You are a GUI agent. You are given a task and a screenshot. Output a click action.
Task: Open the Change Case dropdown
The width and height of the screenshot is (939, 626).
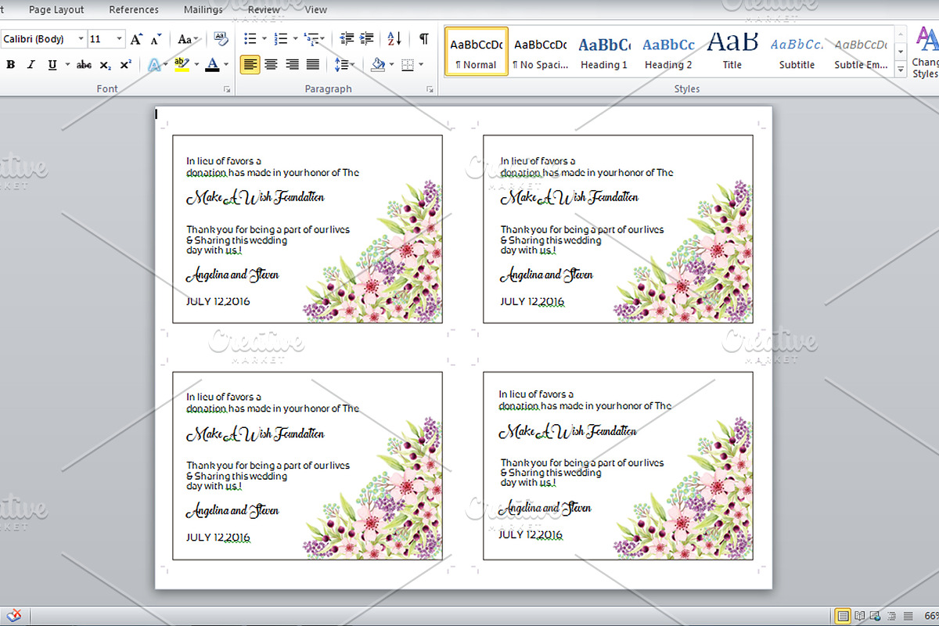point(188,39)
